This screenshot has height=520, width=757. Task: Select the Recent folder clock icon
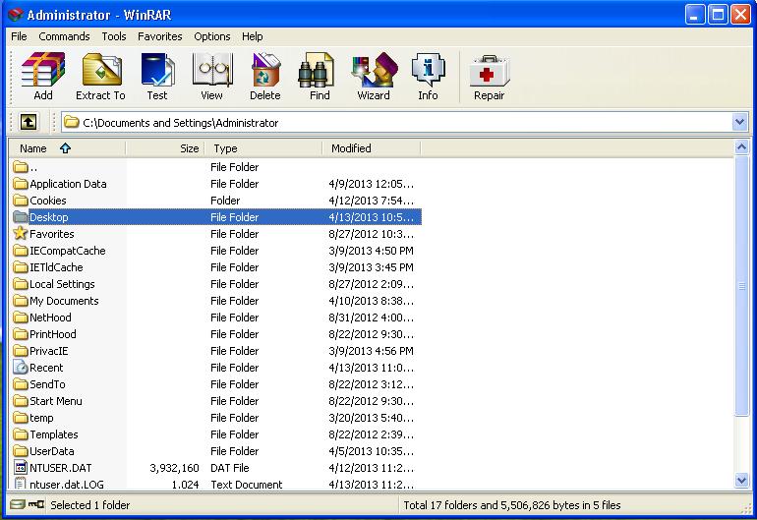pos(21,368)
